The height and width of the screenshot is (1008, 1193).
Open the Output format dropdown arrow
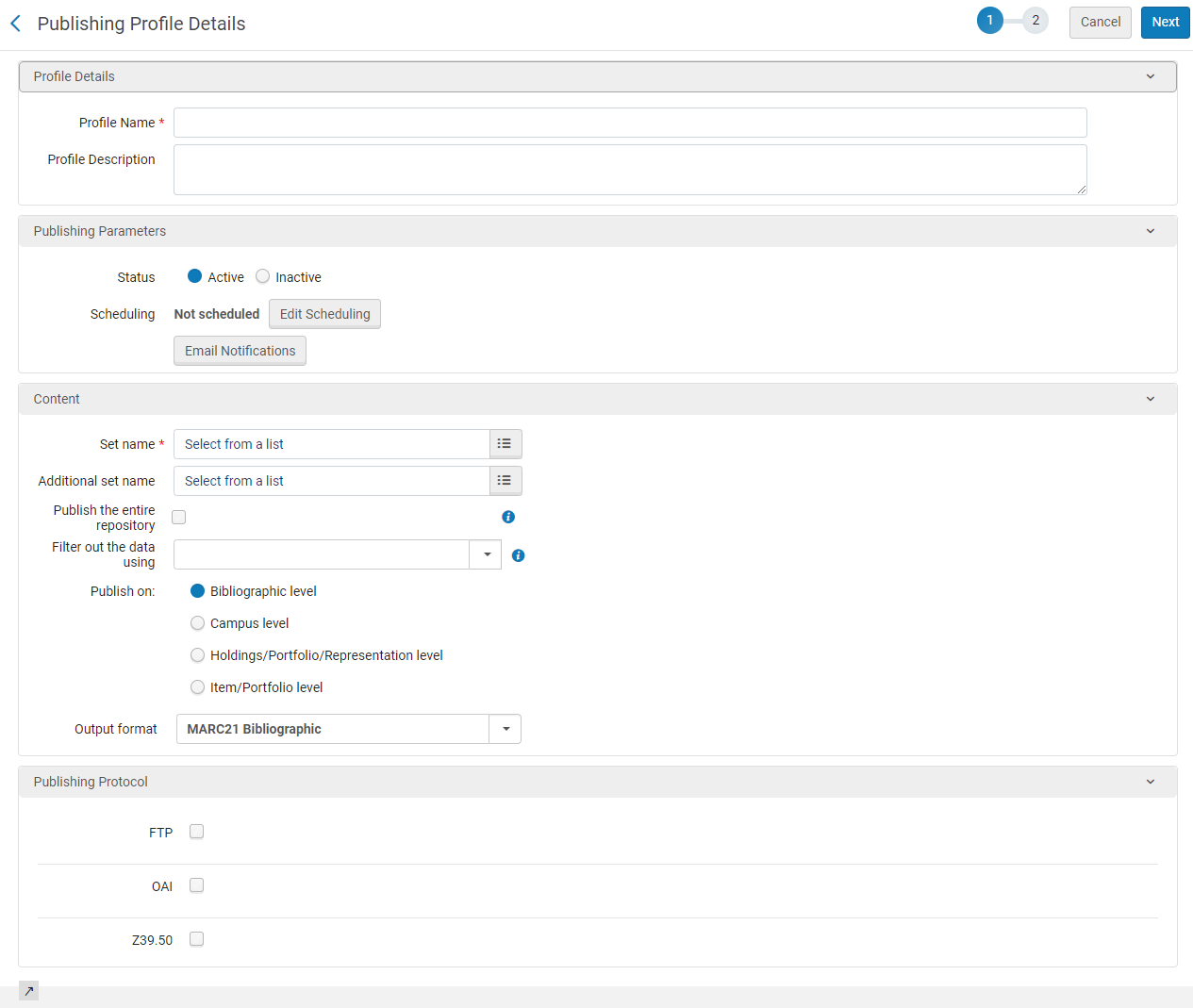point(505,729)
